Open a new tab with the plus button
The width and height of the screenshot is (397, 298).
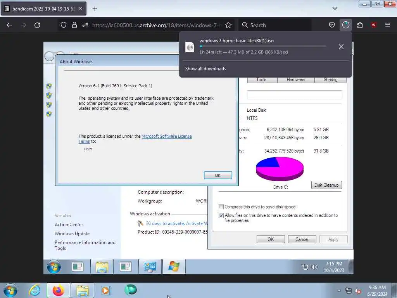95,9
